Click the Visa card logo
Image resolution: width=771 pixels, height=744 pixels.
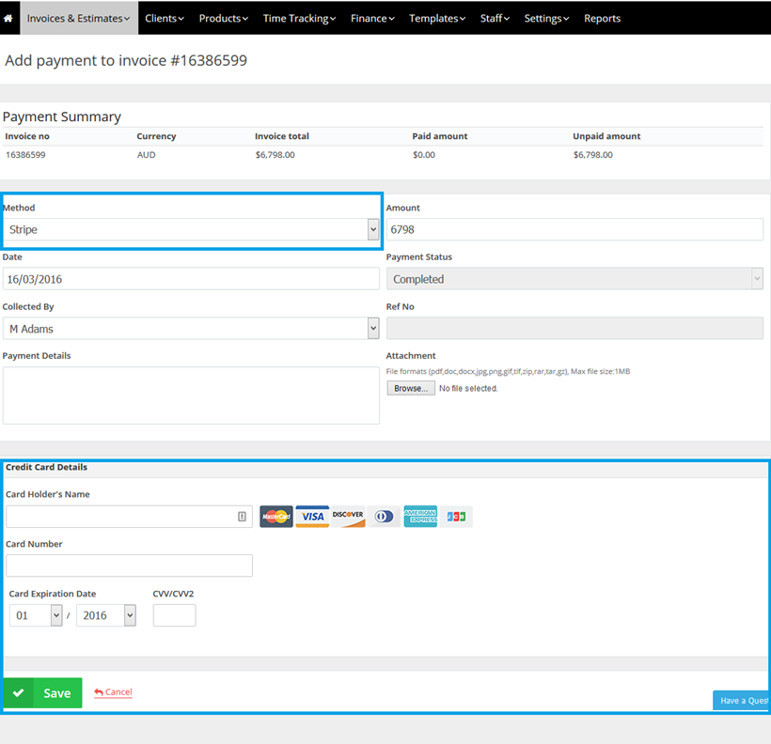click(x=312, y=517)
